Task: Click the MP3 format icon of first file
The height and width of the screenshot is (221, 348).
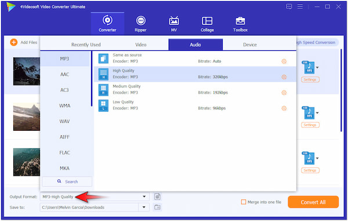Action: pyautogui.click(x=309, y=67)
